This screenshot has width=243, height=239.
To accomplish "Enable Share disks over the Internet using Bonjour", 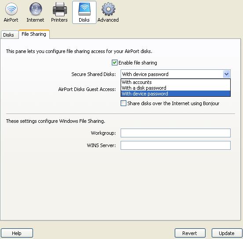I will (x=123, y=103).
